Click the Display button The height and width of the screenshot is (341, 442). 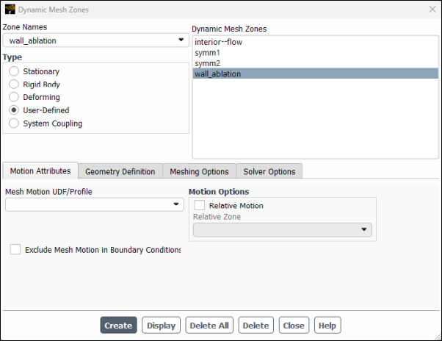click(161, 326)
